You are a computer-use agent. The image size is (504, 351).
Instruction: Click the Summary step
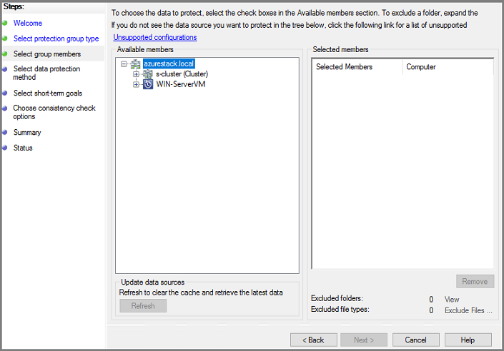(27, 133)
